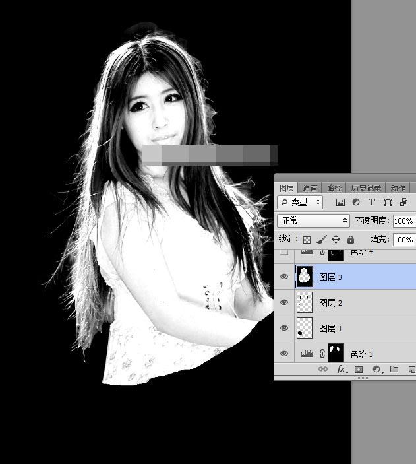The image size is (416, 464).
Task: Lock image pixels brush icon
Action: point(321,240)
